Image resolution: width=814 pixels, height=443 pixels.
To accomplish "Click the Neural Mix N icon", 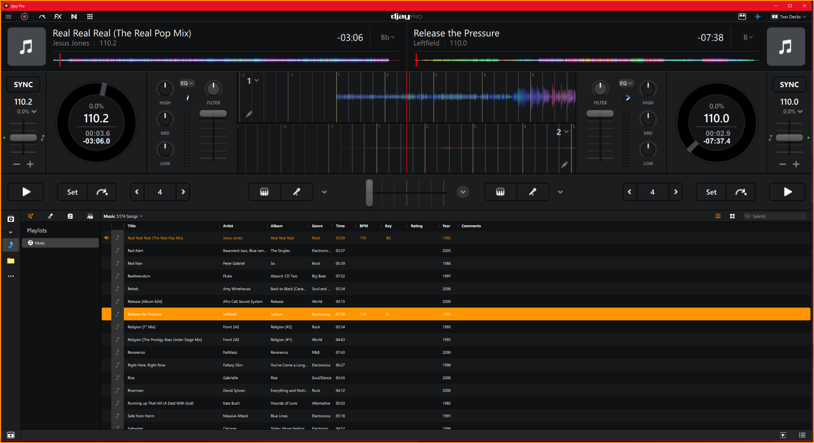I will click(x=74, y=17).
